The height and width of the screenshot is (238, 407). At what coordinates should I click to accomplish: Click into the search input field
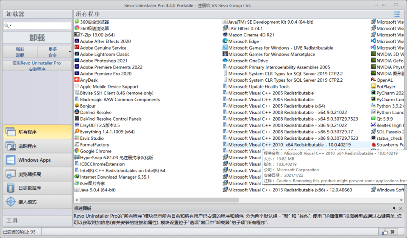coord(41,25)
